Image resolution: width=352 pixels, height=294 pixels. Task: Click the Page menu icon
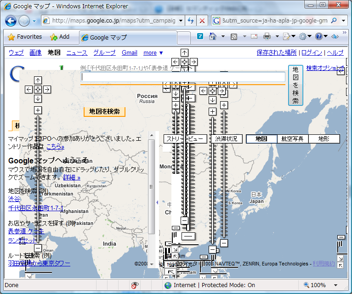(286, 36)
